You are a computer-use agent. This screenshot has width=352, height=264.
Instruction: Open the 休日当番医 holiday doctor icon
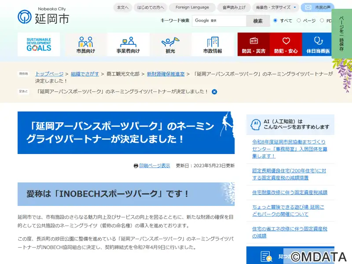[x=318, y=44]
